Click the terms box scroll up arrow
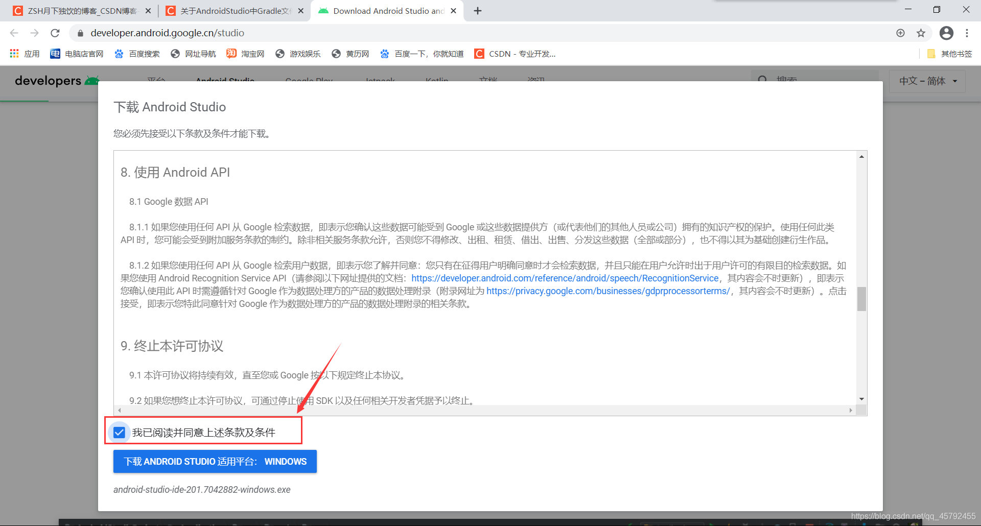 861,157
